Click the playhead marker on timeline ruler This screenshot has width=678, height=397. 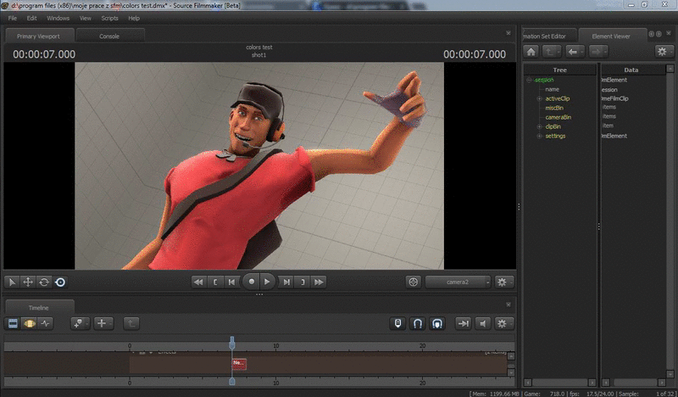pyautogui.click(x=231, y=345)
